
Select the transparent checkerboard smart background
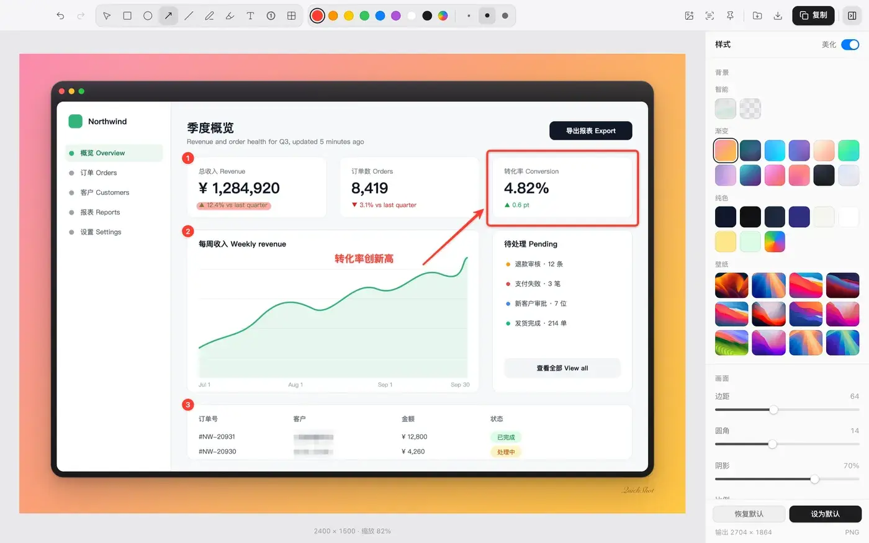(750, 109)
